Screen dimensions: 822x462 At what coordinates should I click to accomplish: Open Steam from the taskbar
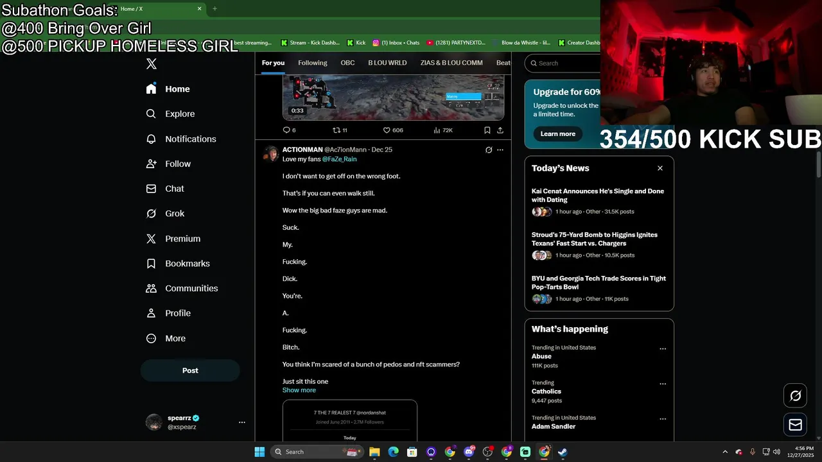click(563, 452)
